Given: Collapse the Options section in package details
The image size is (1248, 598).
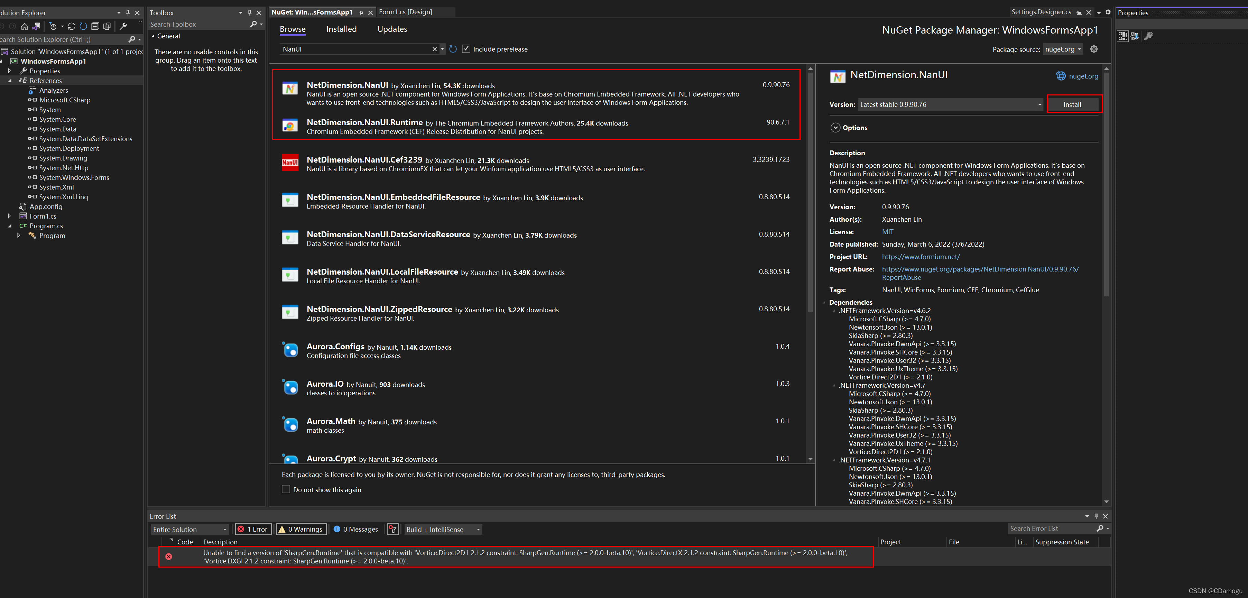Looking at the screenshot, I should (835, 127).
